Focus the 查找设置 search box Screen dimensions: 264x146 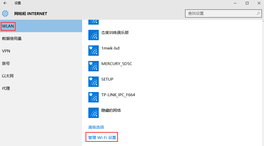pos(223,13)
